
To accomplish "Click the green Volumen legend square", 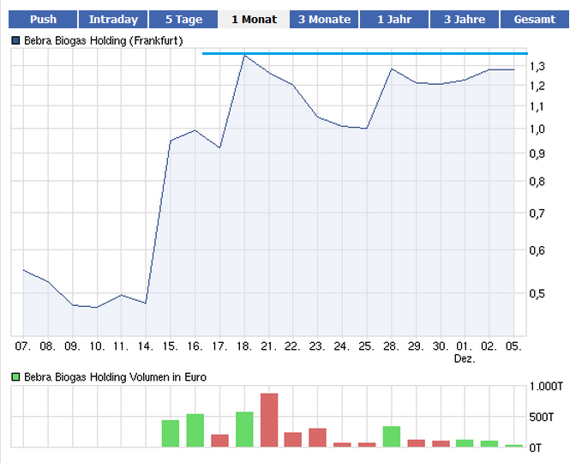I will click(x=15, y=377).
